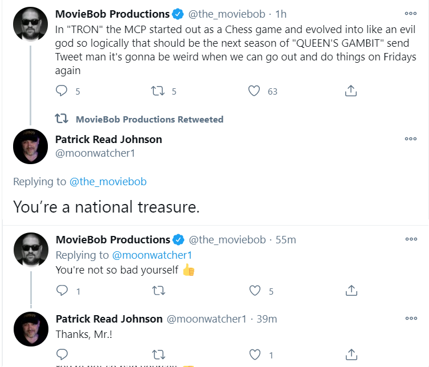
Task: Reply to the TRON chess tweet
Action: 62,91
